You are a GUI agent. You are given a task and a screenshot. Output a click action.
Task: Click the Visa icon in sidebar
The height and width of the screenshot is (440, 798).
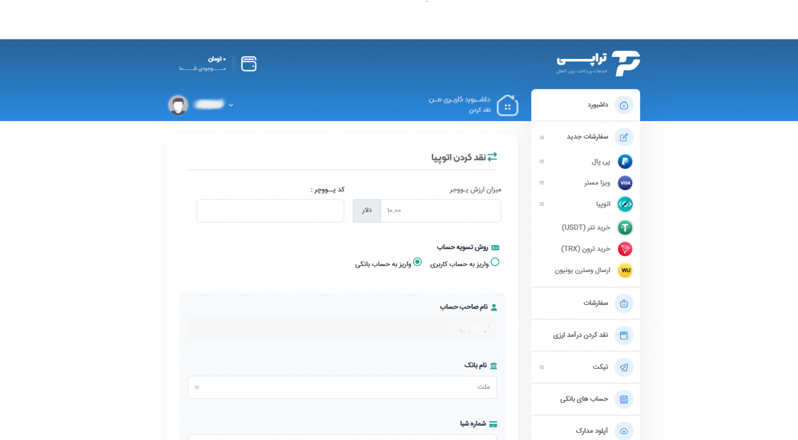click(x=625, y=183)
